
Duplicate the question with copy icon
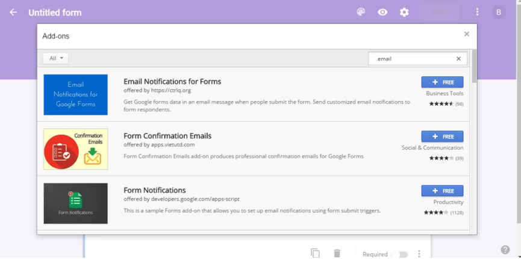[315, 254]
